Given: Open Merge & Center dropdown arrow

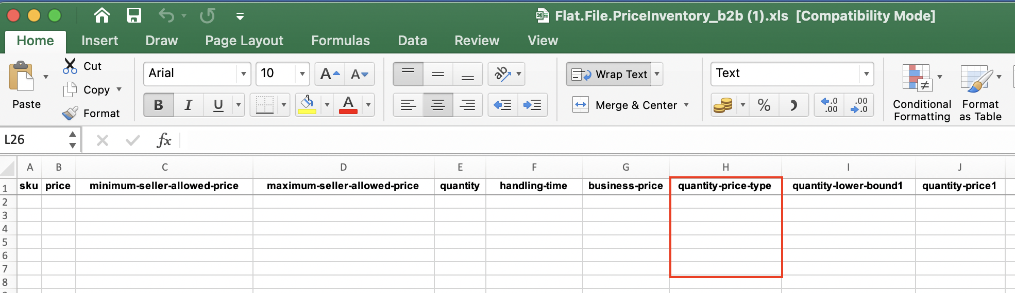Looking at the screenshot, I should pyautogui.click(x=686, y=105).
